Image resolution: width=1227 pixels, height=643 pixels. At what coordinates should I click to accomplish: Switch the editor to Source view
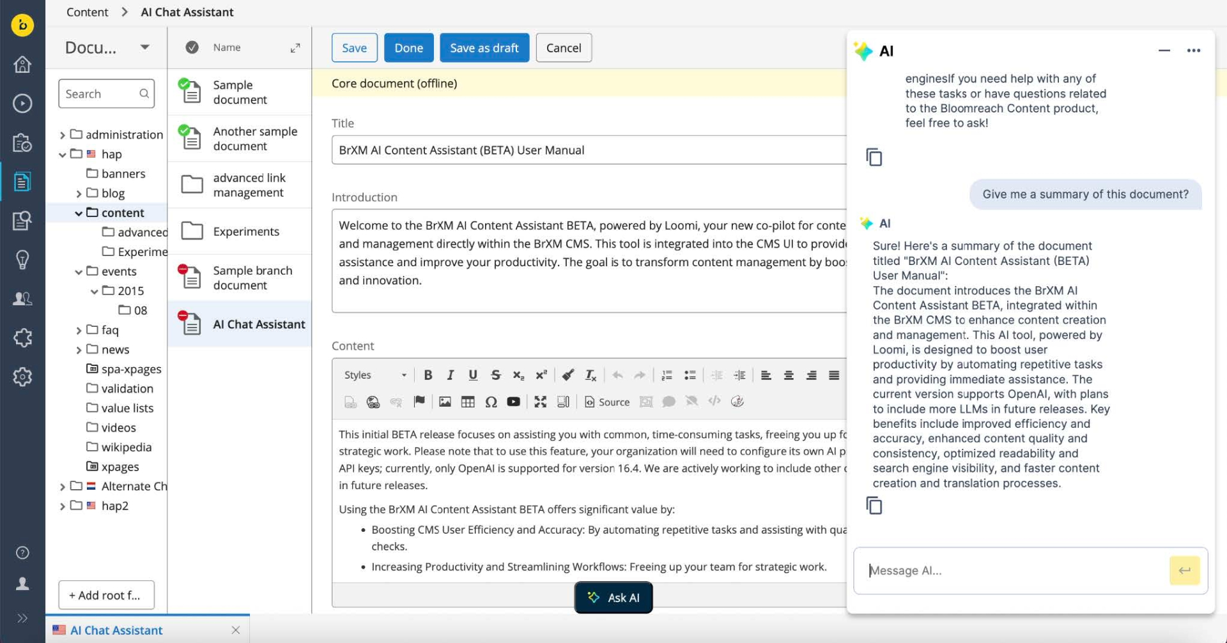[607, 402]
